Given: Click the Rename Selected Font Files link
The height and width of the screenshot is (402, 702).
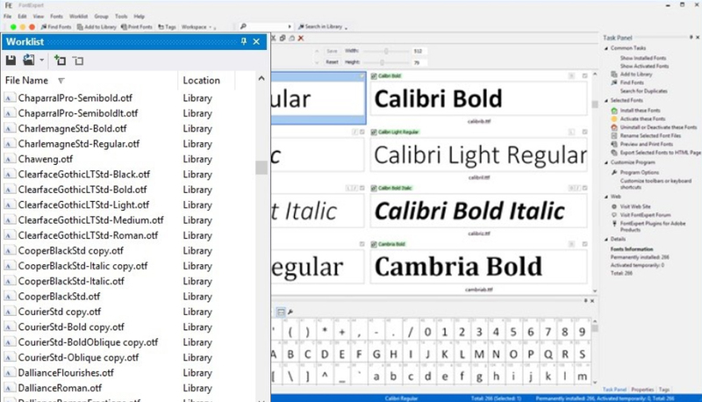Looking at the screenshot, I should 650,136.
